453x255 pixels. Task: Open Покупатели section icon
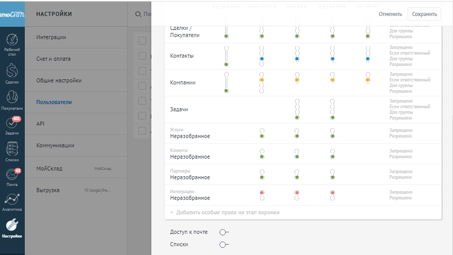point(12,99)
